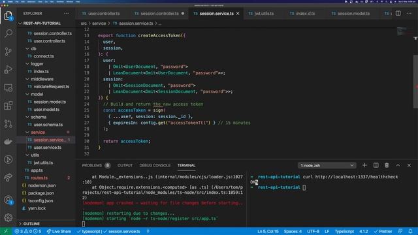
Task: Click the notifications bell in status bar
Action: [411, 231]
